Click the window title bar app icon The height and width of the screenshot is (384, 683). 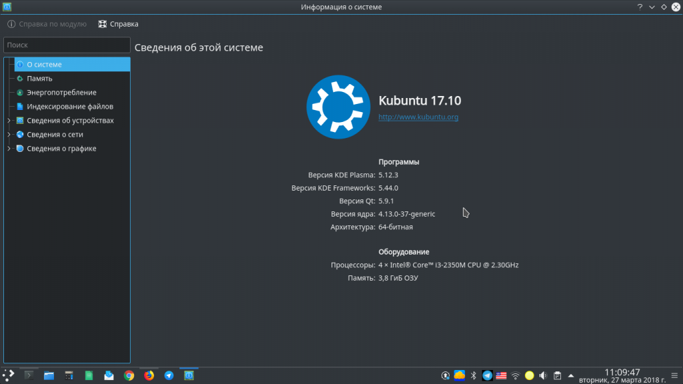point(7,7)
